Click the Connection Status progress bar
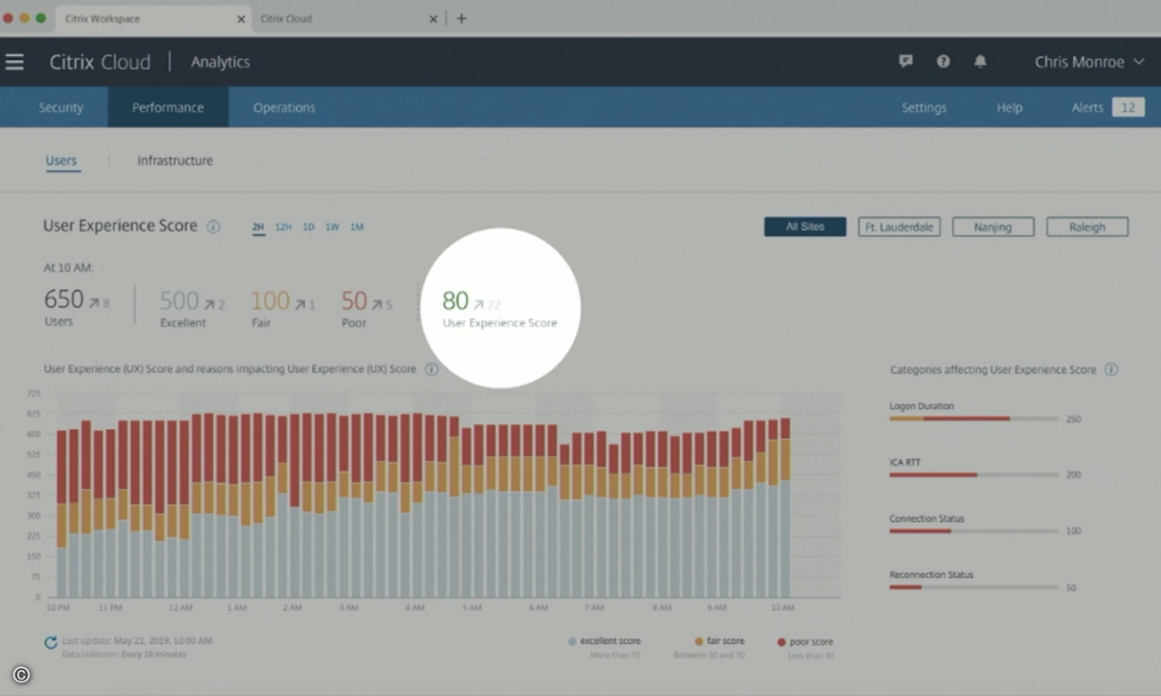 pyautogui.click(x=972, y=531)
